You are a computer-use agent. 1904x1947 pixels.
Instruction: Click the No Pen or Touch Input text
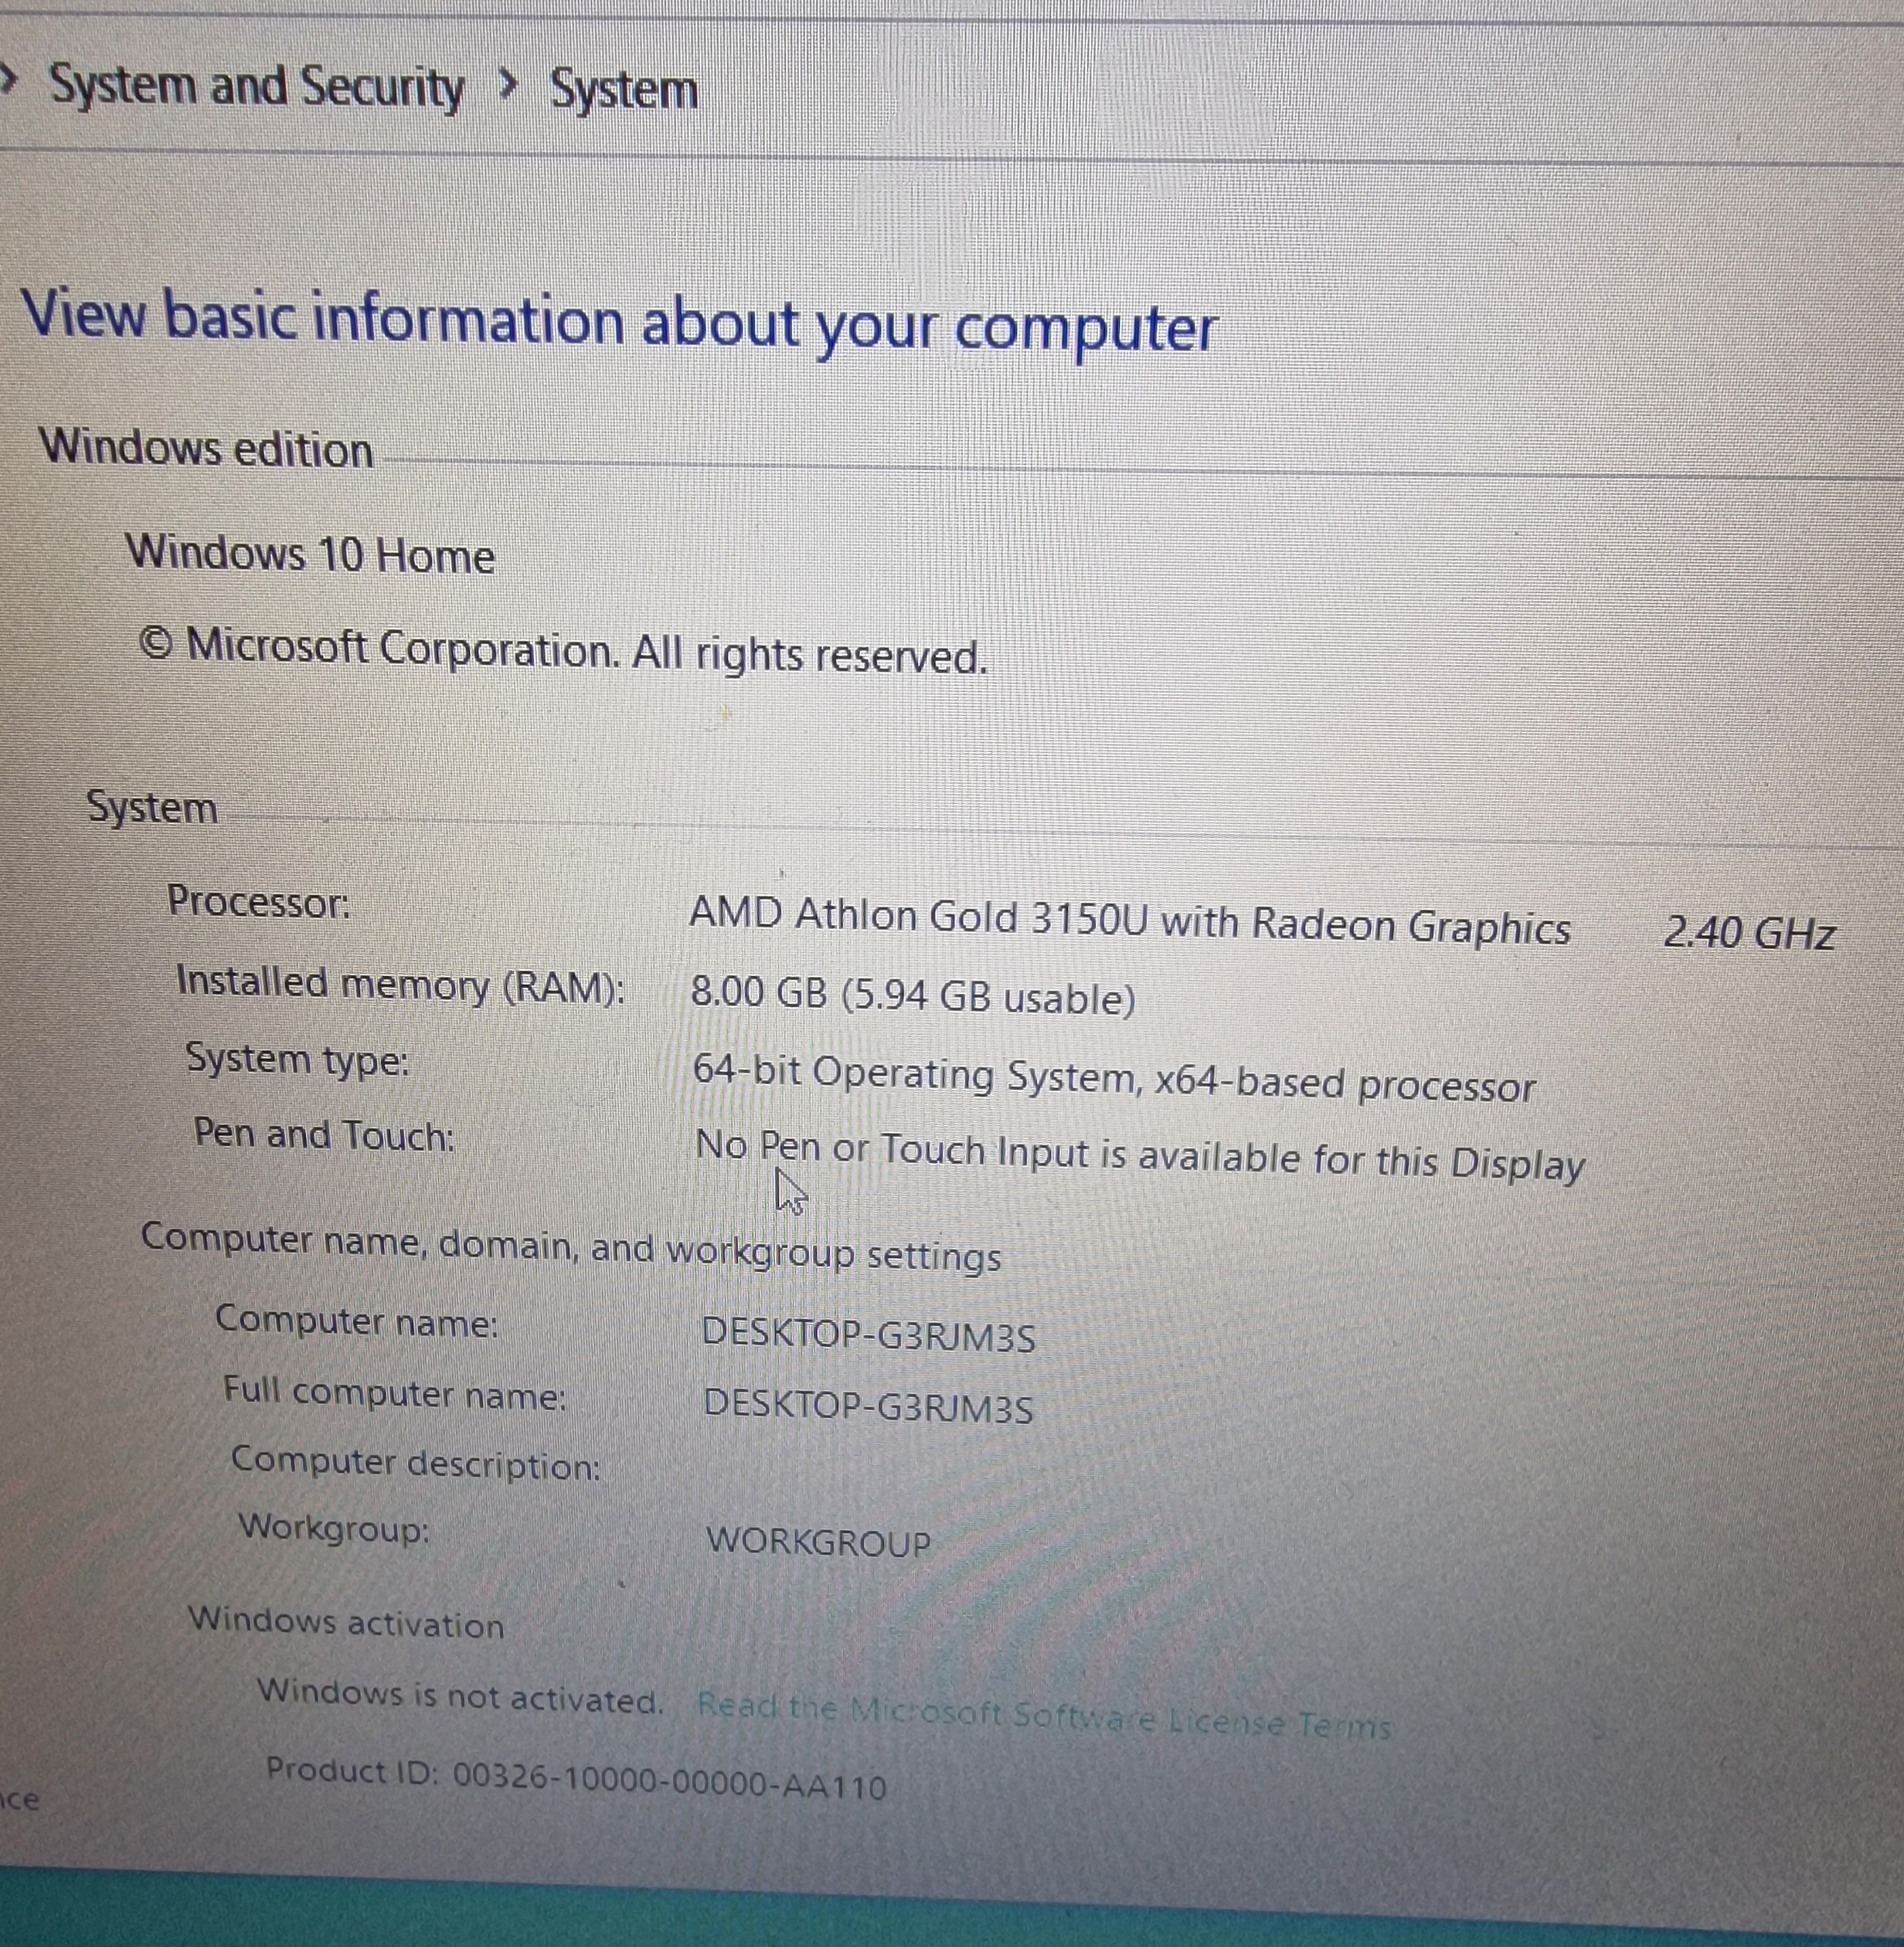click(x=1140, y=1156)
